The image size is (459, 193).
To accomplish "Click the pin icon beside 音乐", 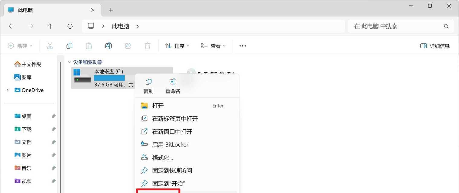I will pos(53,168).
